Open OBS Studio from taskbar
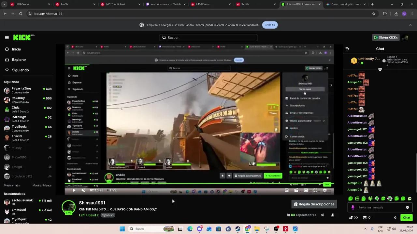Image resolution: width=417 pixels, height=234 pixels. 276,229
